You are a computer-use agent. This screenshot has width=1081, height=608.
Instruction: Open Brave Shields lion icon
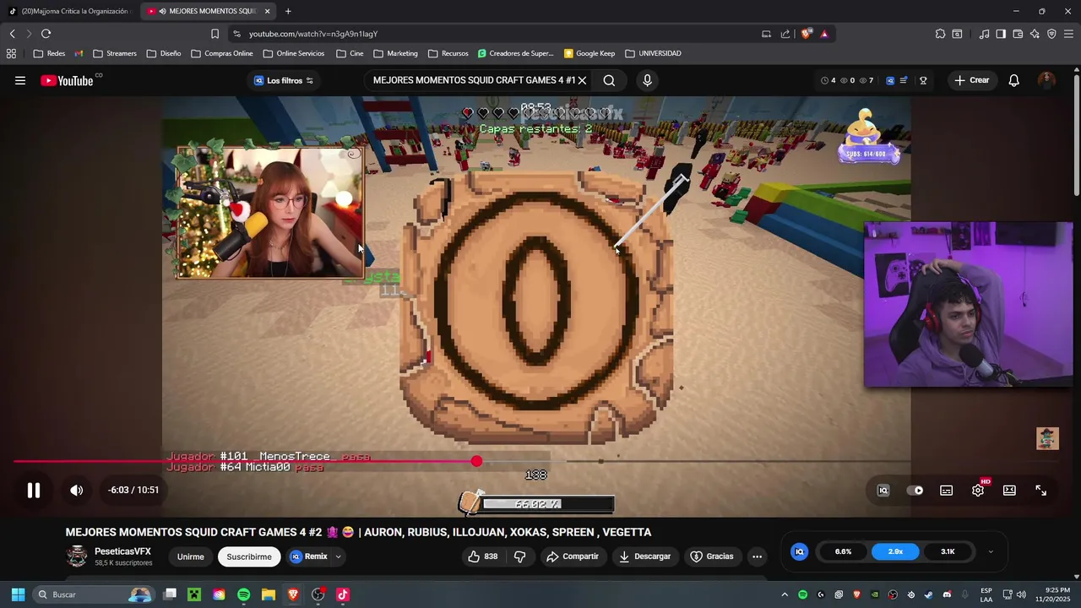(x=807, y=34)
